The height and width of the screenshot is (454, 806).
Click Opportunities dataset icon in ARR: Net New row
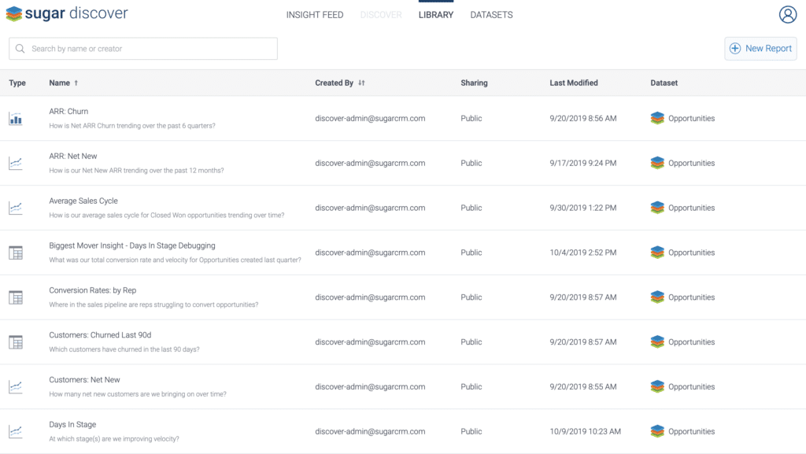(657, 163)
